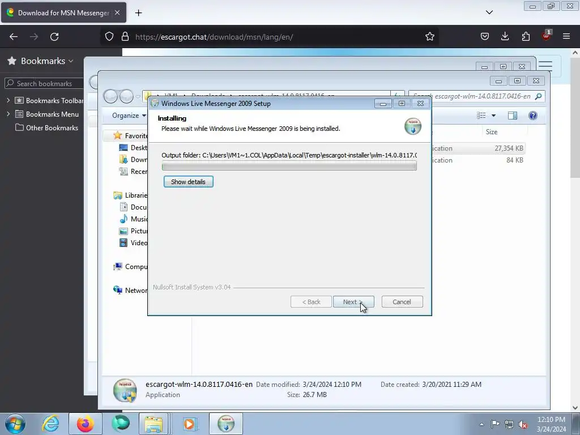
Task: Open the Firefox shield tracking protection icon
Action: tap(109, 37)
